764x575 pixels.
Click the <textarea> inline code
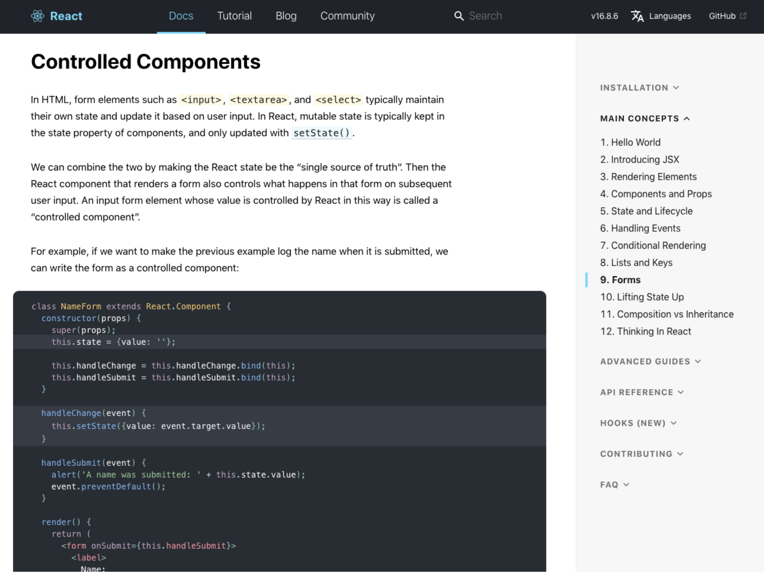pyautogui.click(x=258, y=100)
